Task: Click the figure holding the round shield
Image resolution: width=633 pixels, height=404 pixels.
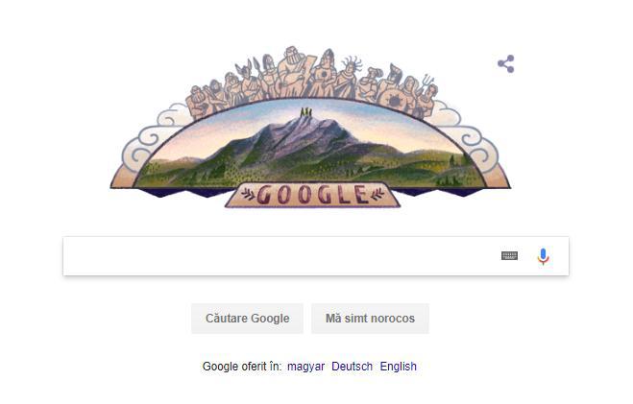Action: tap(394, 91)
